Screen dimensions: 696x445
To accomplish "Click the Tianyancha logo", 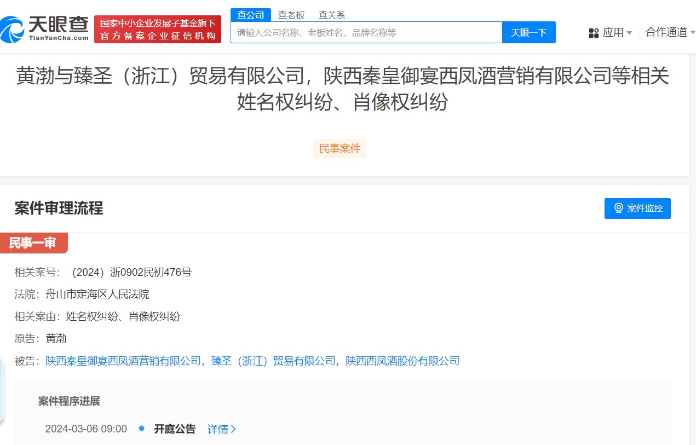I will coord(44,29).
